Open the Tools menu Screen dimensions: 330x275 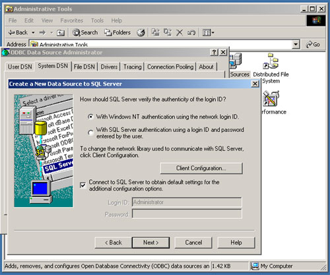click(x=97, y=20)
